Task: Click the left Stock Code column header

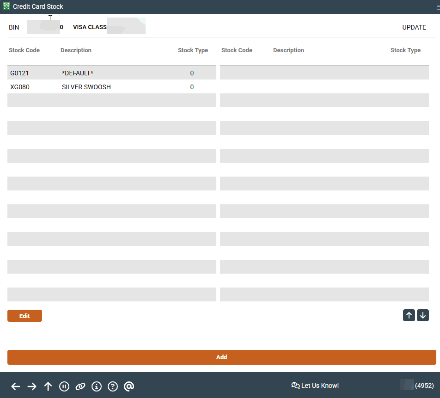Action: click(x=24, y=50)
